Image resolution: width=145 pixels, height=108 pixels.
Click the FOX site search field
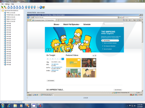(x=113, y=24)
